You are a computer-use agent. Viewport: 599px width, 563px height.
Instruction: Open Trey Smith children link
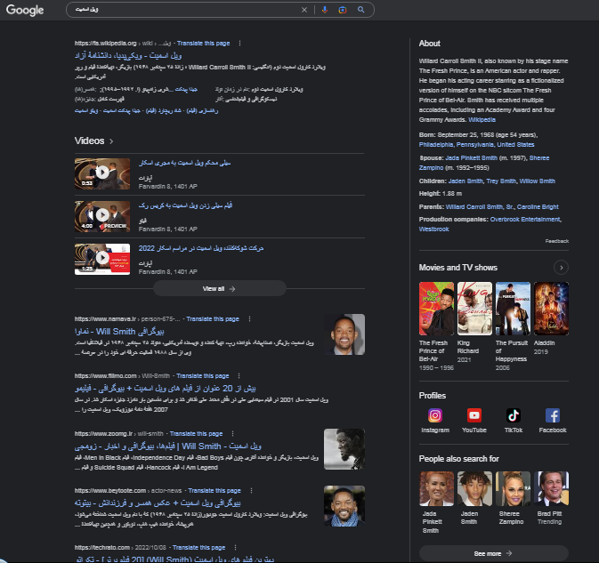click(501, 181)
